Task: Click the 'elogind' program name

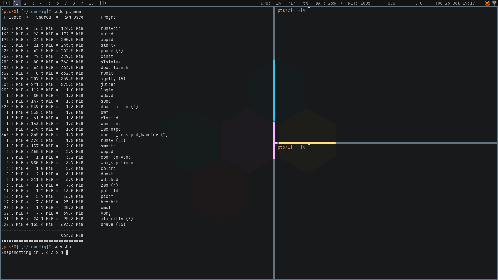Action: [110, 118]
